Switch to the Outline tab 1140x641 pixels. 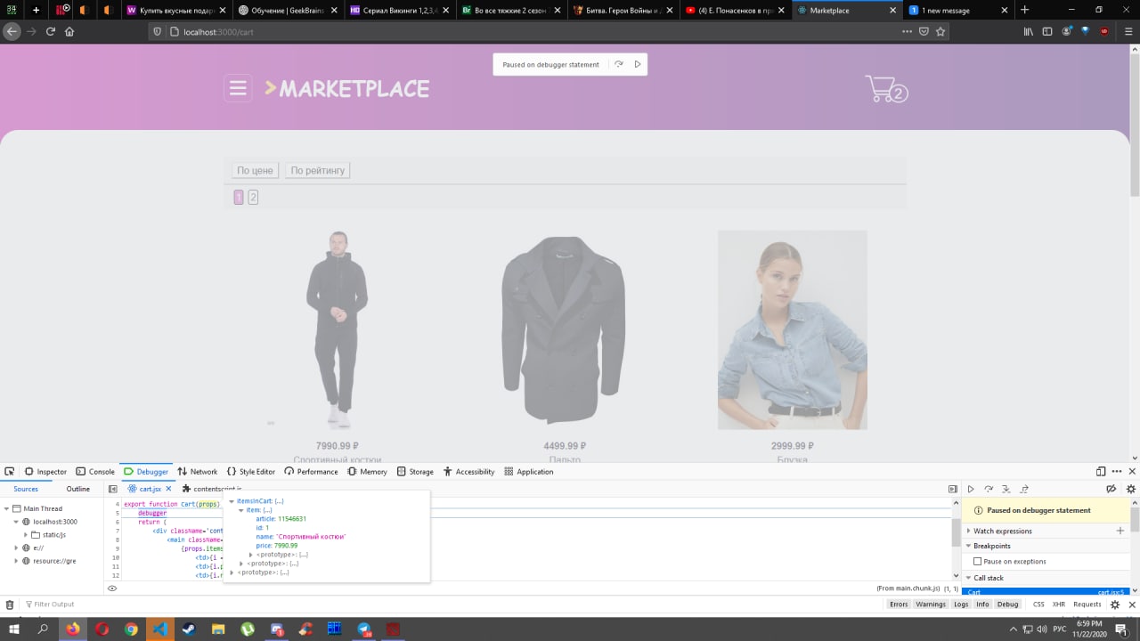tap(78, 489)
